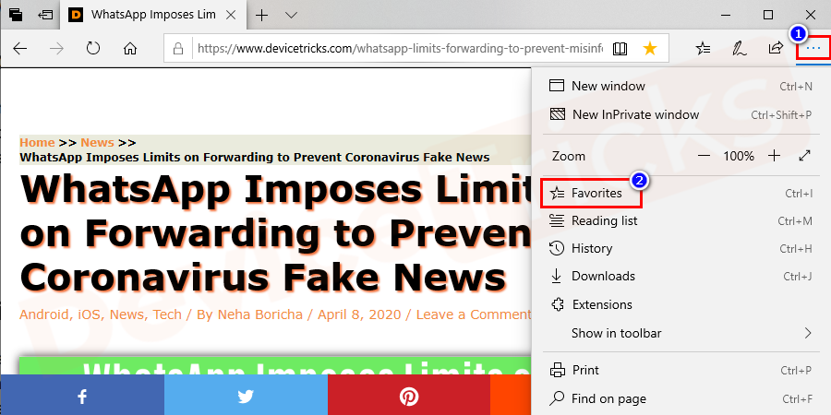Click the address bar URL field
This screenshot has width=831, height=415.
(x=400, y=49)
